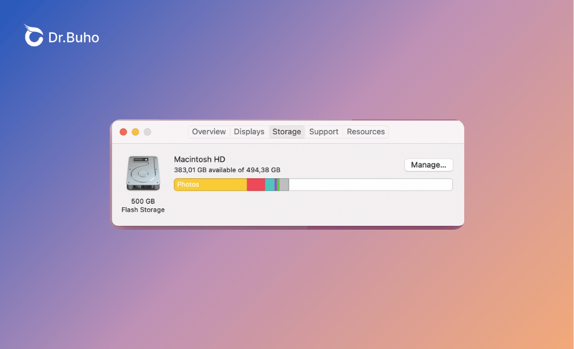
Task: Click the gray System segment of the storage bar
Action: 284,184
